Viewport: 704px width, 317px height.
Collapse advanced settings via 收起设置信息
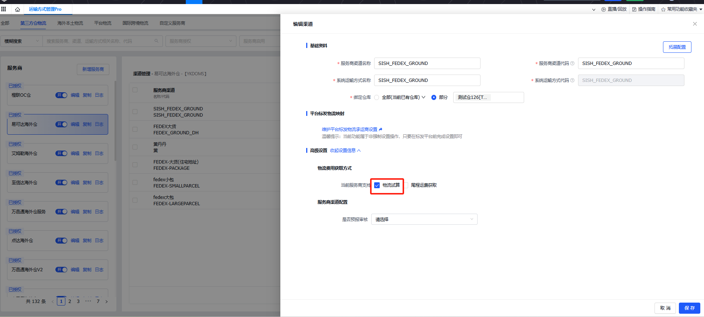pos(345,151)
